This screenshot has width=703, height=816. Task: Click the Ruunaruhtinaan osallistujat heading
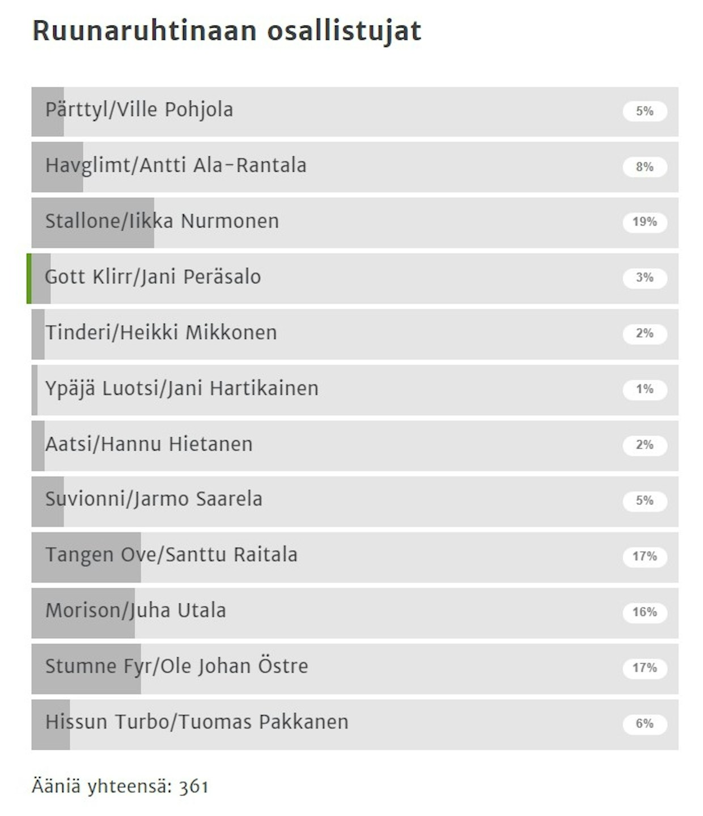[227, 31]
